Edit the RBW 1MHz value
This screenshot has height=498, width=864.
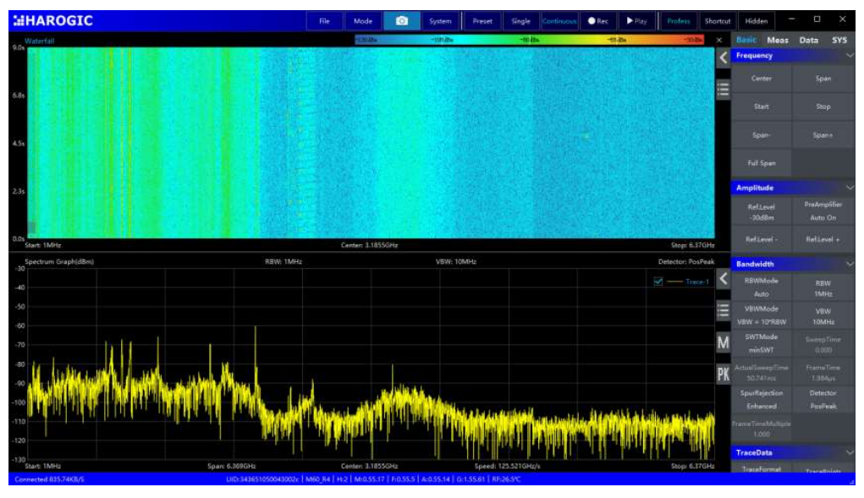tap(823, 287)
